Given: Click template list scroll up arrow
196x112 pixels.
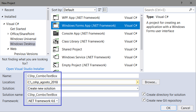Looking at the screenshot, I should tap(142, 15).
